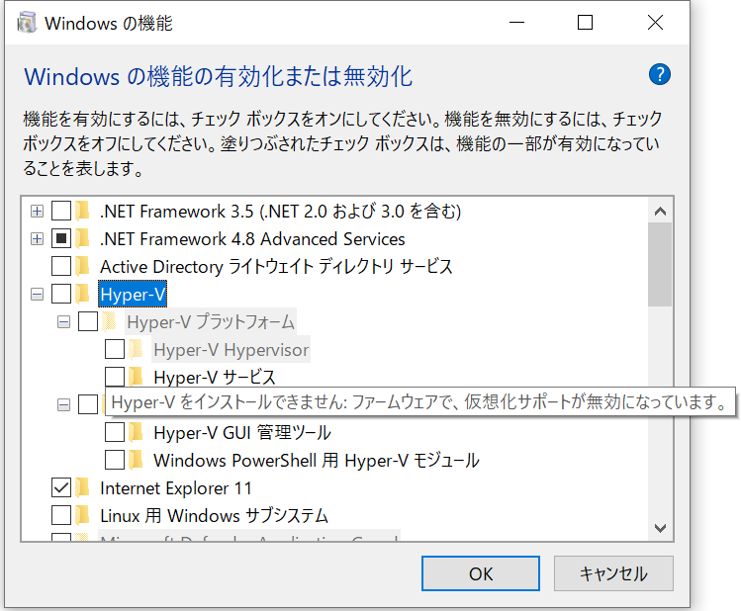Click folder icon beside Active Directory row
This screenshot has width=741, height=611.
[x=83, y=266]
